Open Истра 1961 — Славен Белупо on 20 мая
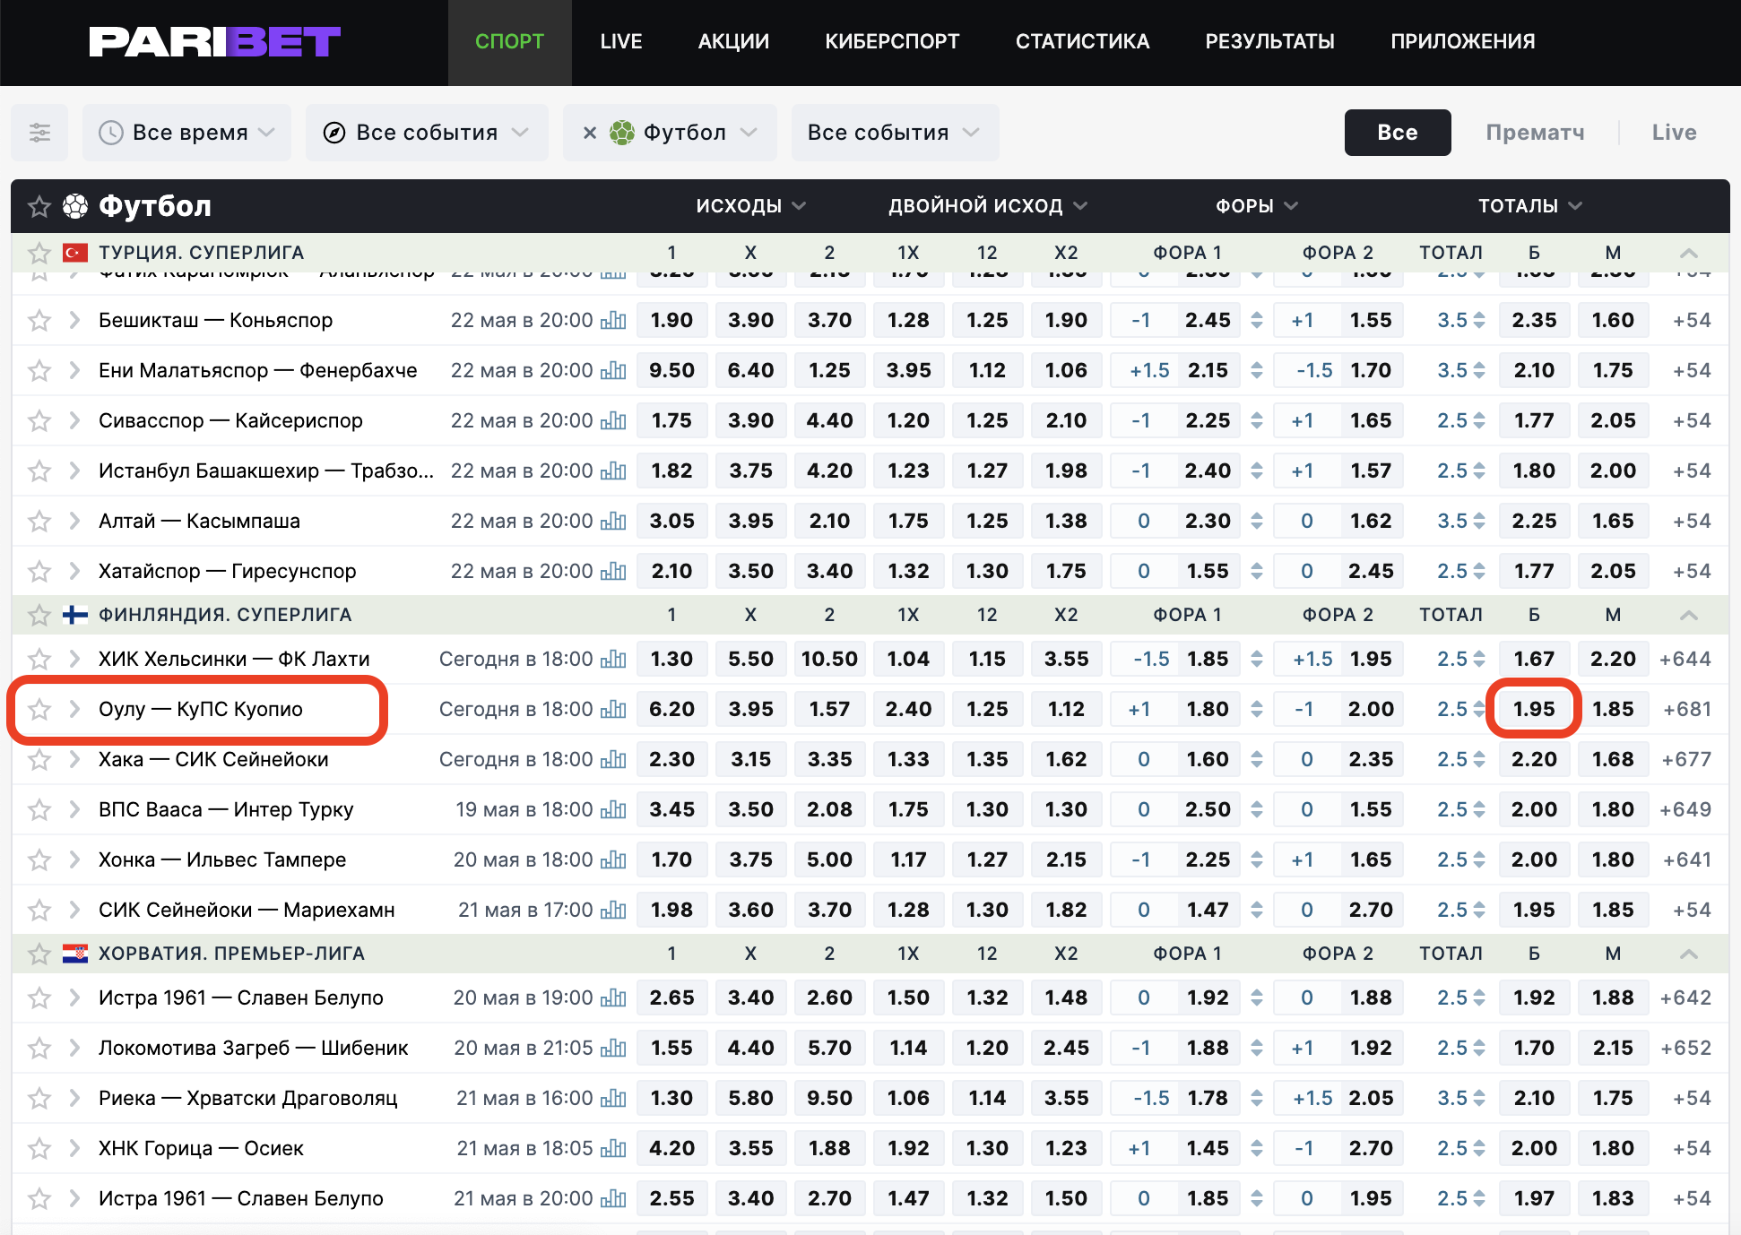The image size is (1741, 1235). coord(241,997)
